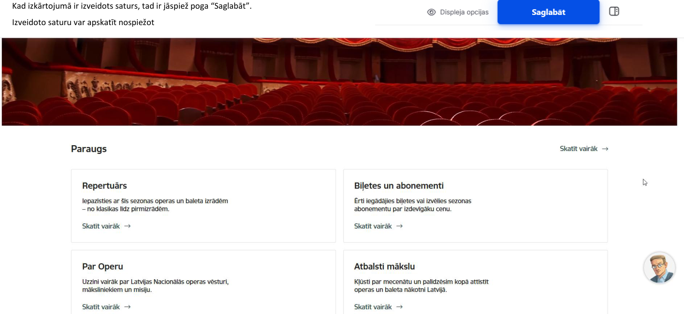Click the red theater hall banner image
684x314 pixels.
tap(339, 82)
